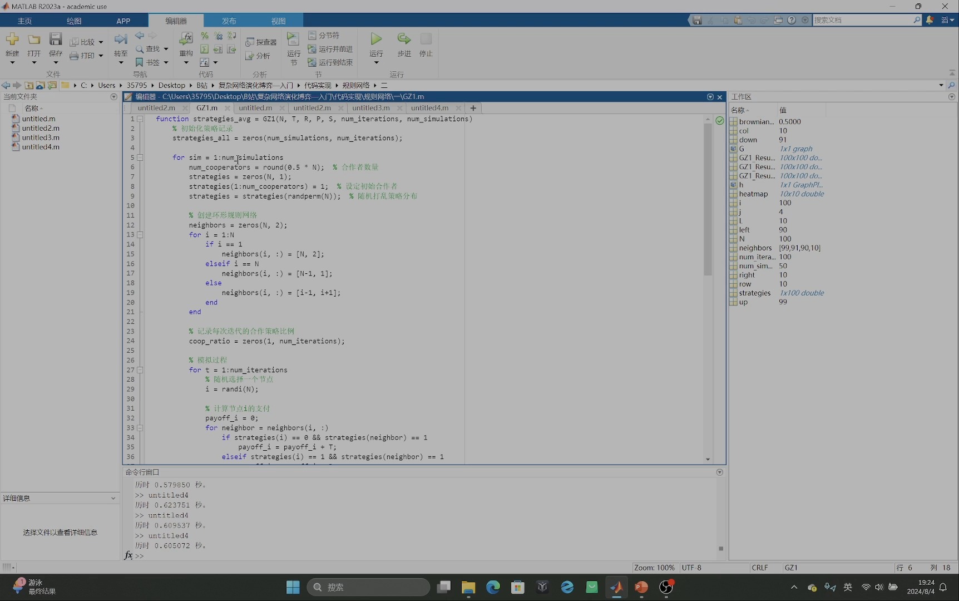This screenshot has height=601, width=959.
Task: Click Run and Advance (运行并前进)
Action: tap(330, 49)
